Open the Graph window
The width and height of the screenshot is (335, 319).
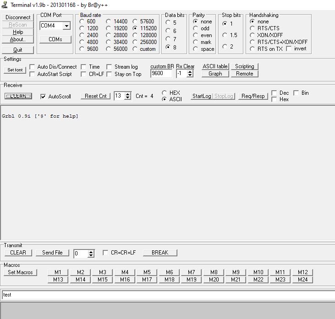tap(215, 74)
